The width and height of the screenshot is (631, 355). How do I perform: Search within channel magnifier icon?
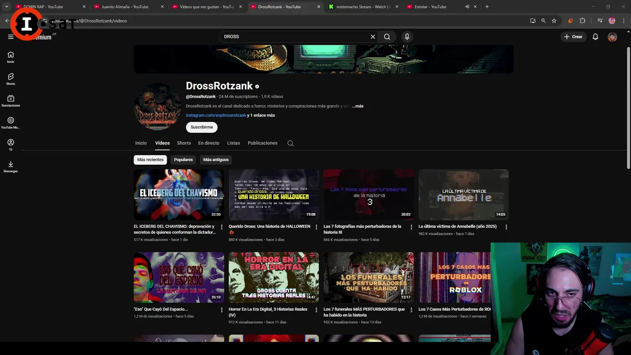click(290, 143)
